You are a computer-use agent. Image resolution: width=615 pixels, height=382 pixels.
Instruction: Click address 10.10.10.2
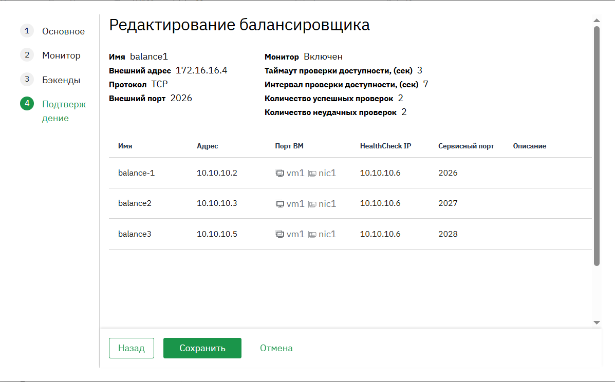(217, 173)
